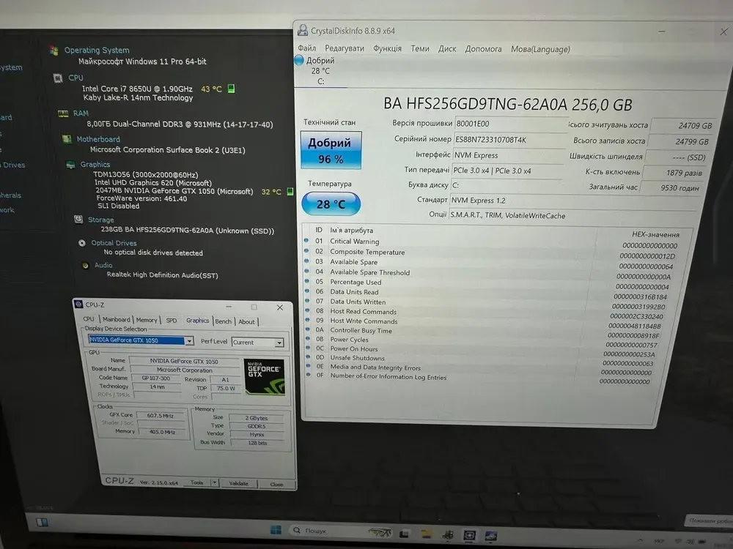Click the Windows Start button on taskbar
Screen dimensions: 733x549
pyautogui.click(x=276, y=530)
